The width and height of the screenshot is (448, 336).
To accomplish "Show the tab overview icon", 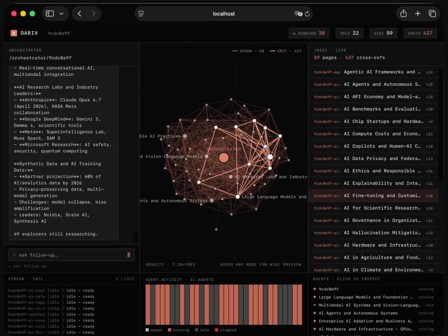I will coord(432,14).
